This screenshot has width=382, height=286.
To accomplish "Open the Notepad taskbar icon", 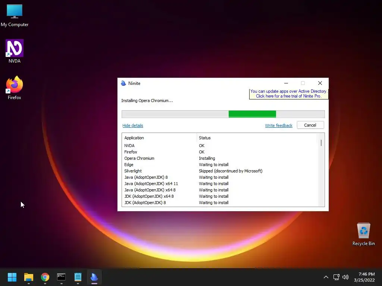I will (x=78, y=277).
